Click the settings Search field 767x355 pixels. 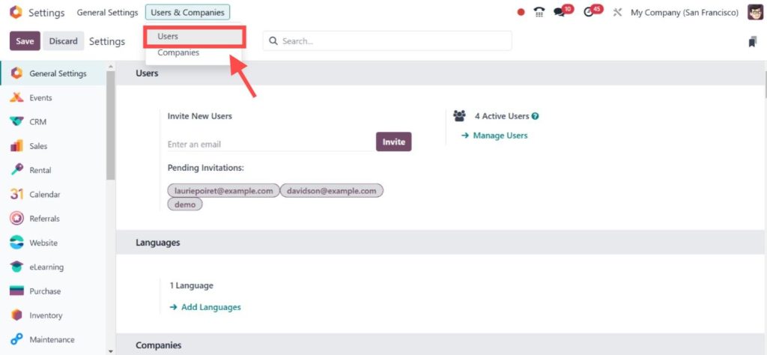click(x=387, y=41)
